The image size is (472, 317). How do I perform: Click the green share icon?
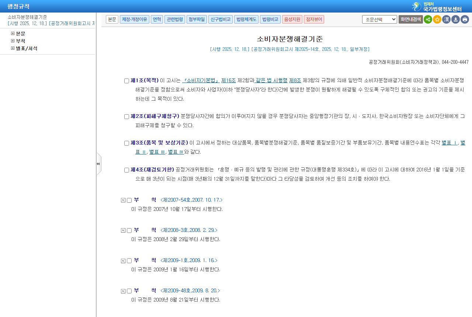click(428, 20)
